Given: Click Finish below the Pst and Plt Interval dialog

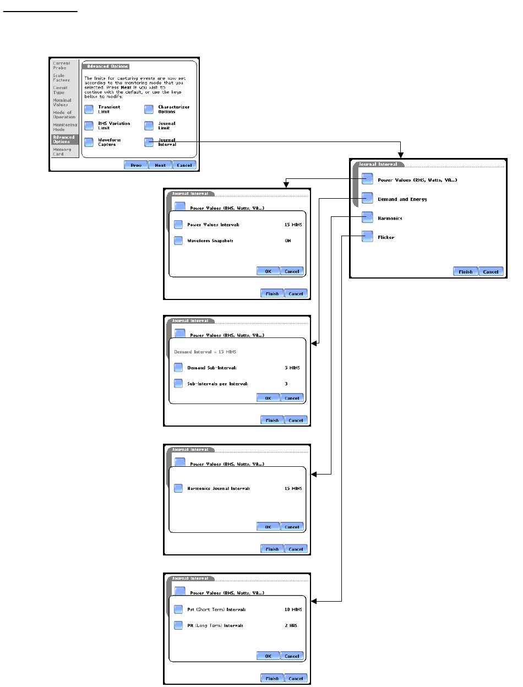Looking at the screenshot, I should (x=272, y=678).
